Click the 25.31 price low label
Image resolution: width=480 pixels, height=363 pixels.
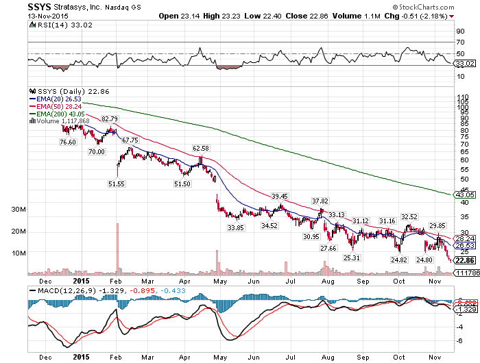pyautogui.click(x=352, y=258)
